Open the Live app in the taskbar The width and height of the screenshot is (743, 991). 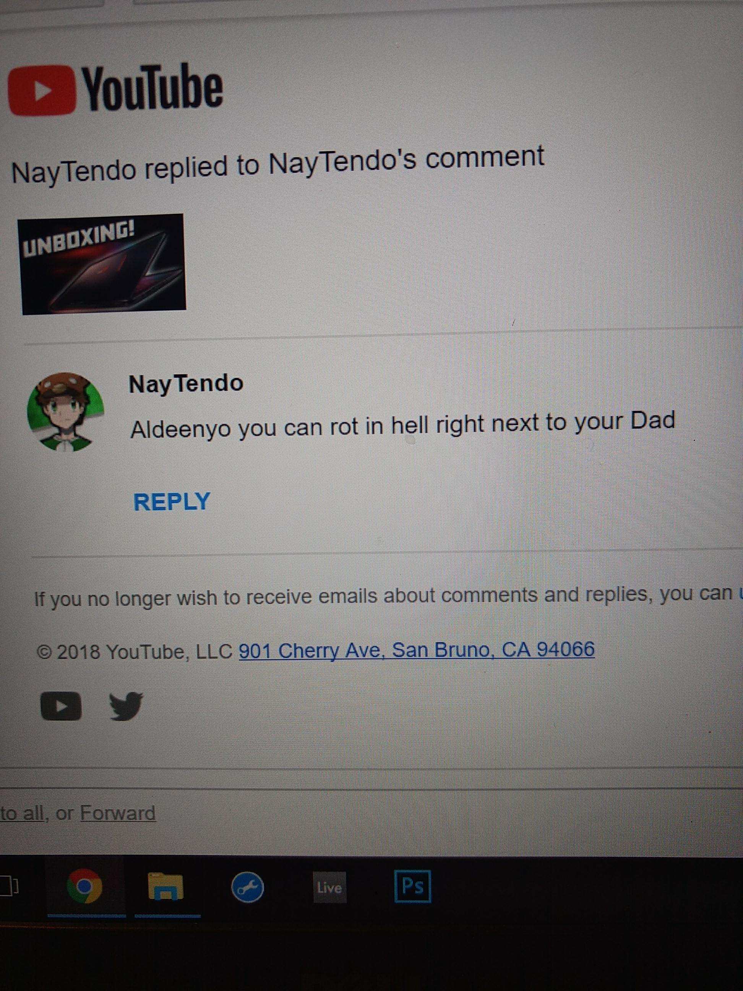[x=329, y=887]
